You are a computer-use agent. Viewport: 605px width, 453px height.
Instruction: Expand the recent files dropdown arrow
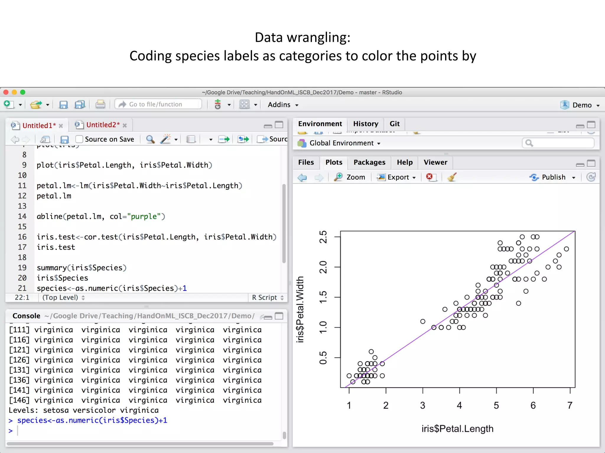click(48, 105)
